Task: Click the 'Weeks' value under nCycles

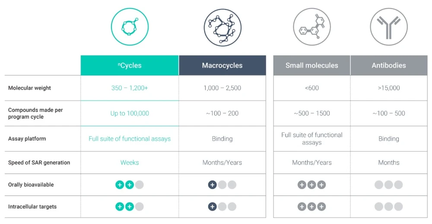Action: coord(130,163)
